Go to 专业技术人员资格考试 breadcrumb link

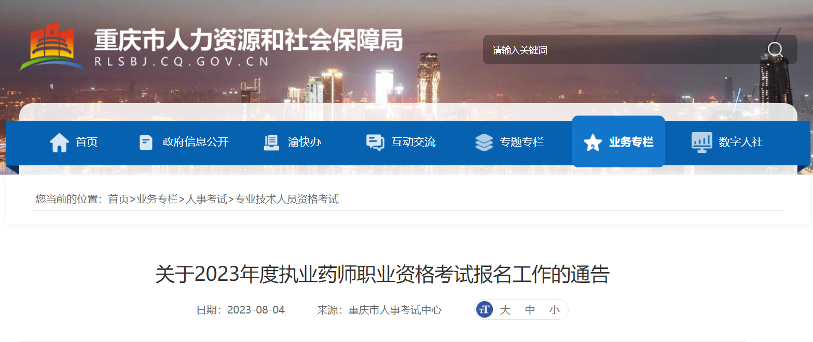click(287, 199)
